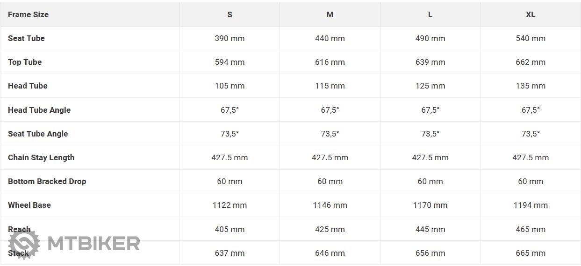
Task: Click the M size column header
Action: pos(330,14)
